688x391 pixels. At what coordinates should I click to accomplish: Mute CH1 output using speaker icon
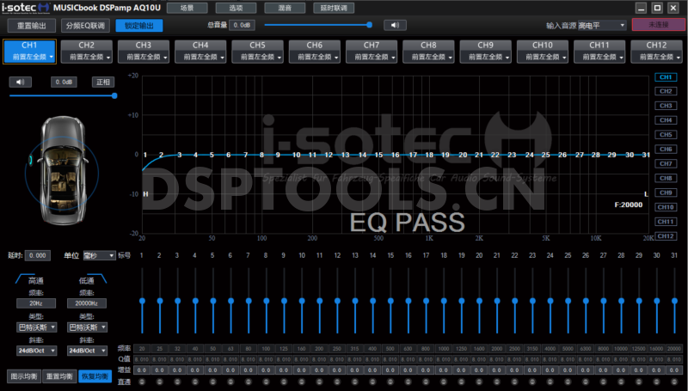(20, 82)
